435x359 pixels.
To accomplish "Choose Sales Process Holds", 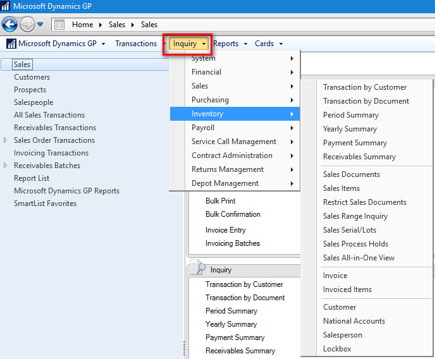I will (355, 243).
